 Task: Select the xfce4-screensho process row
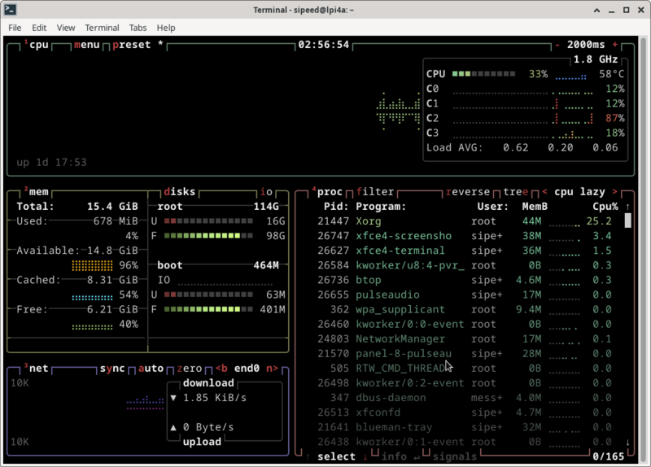point(464,236)
